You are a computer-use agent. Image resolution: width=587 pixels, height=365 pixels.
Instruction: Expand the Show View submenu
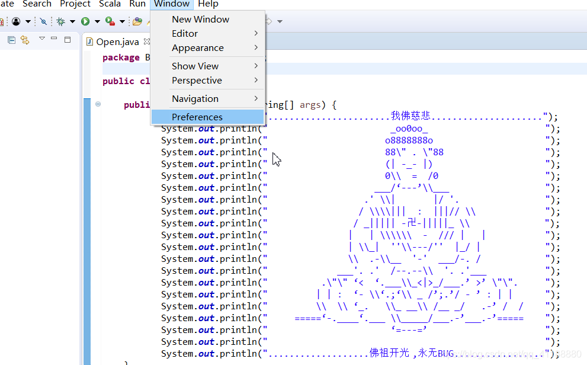[208, 66]
